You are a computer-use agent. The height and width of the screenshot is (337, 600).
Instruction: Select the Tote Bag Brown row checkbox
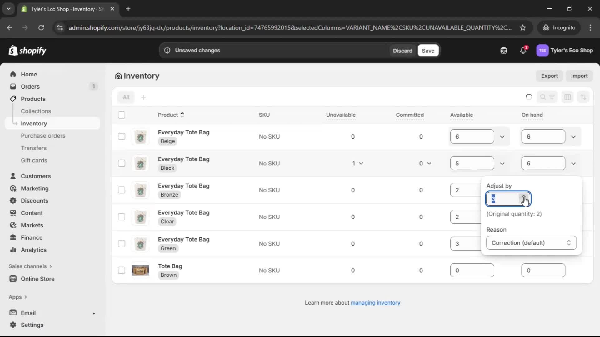tap(122, 270)
